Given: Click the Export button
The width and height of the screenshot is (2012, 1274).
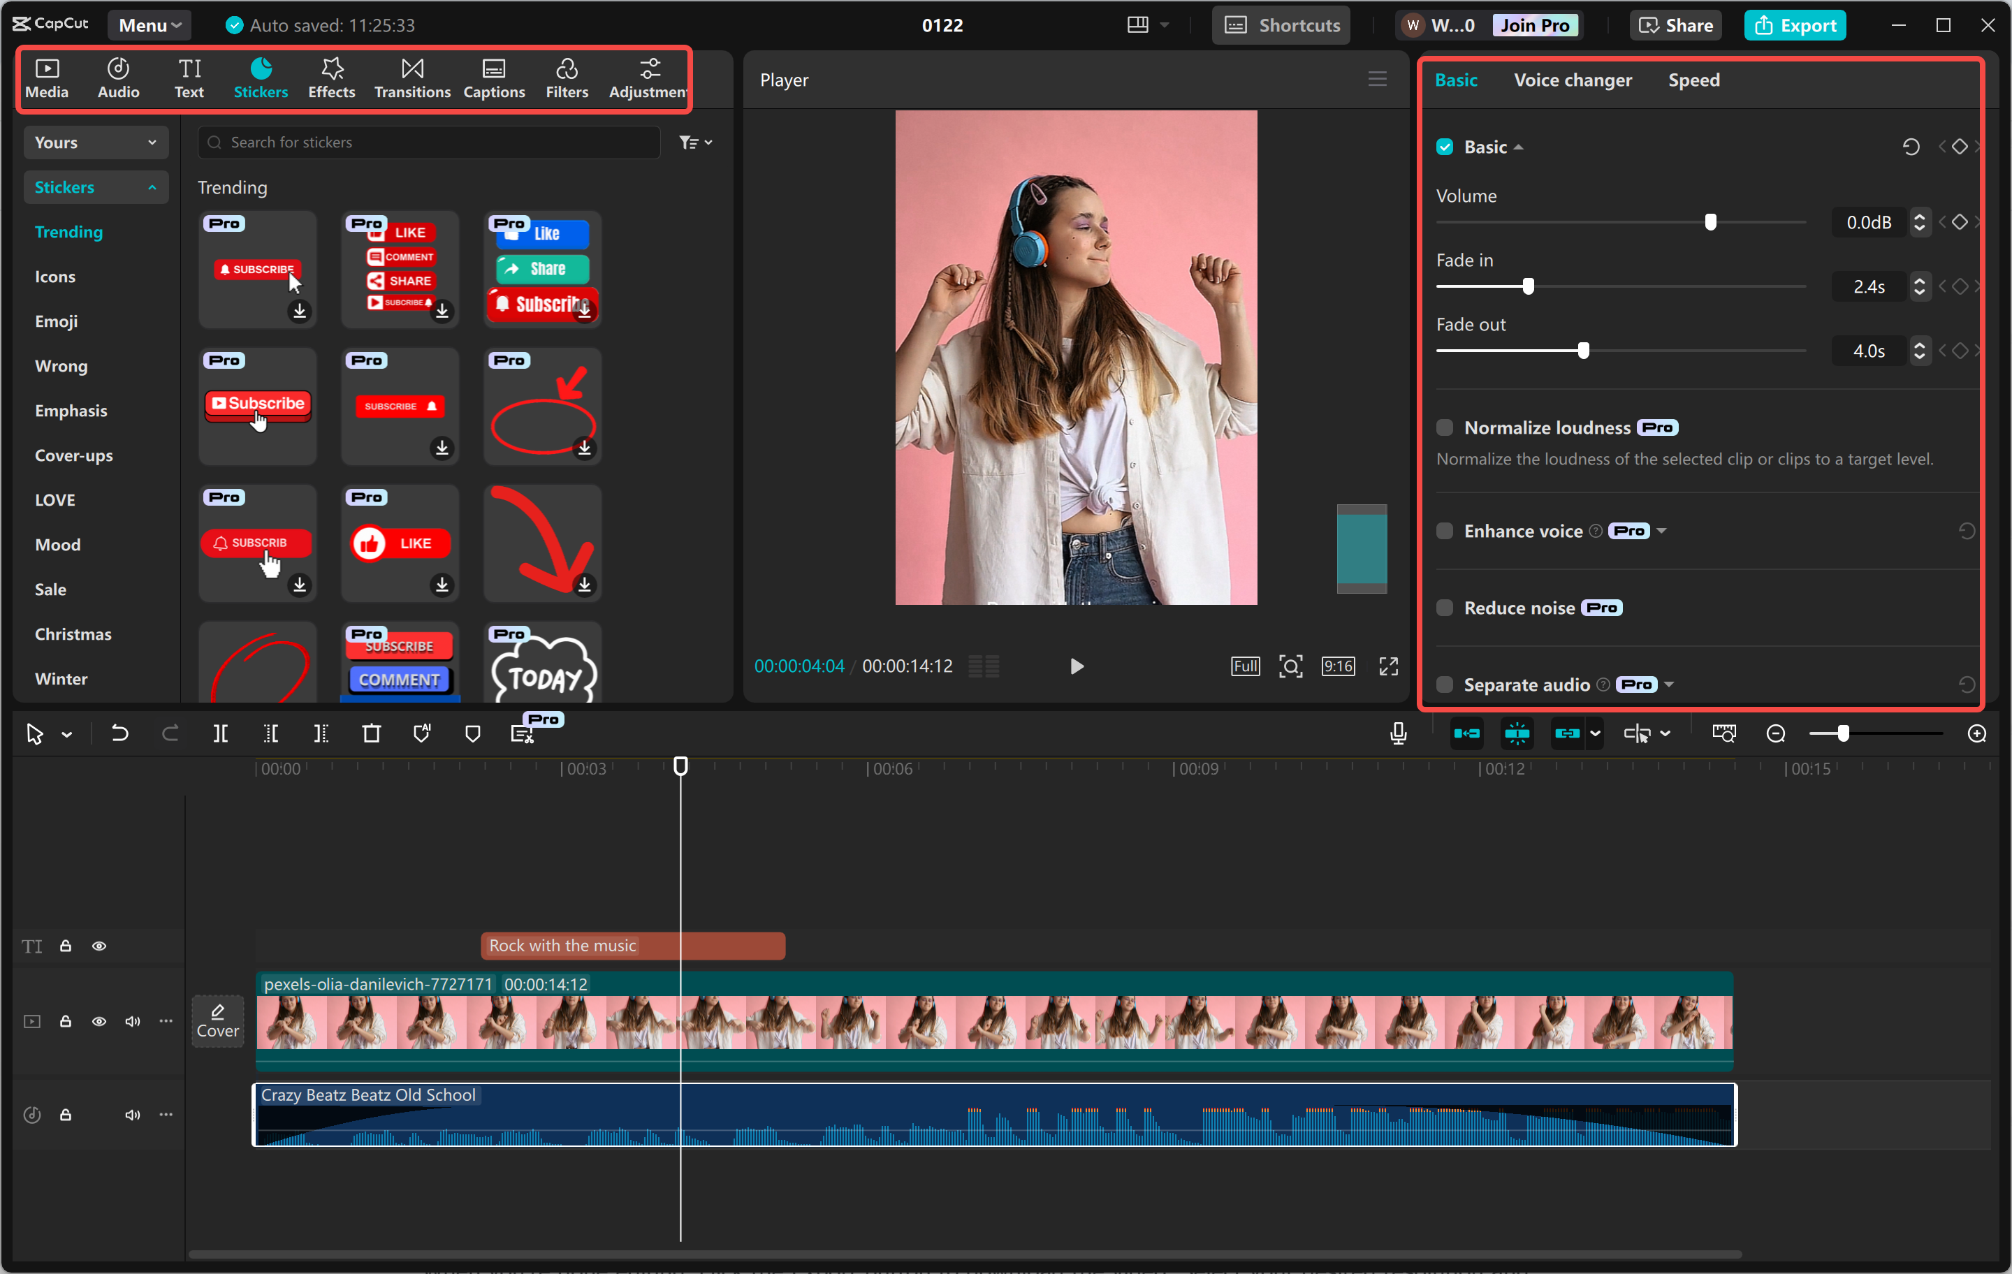Looking at the screenshot, I should 1795,24.
